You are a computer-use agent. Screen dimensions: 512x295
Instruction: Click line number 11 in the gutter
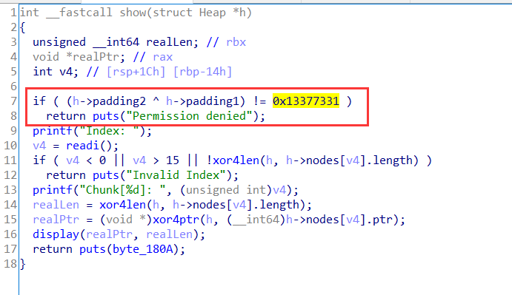coord(10,160)
